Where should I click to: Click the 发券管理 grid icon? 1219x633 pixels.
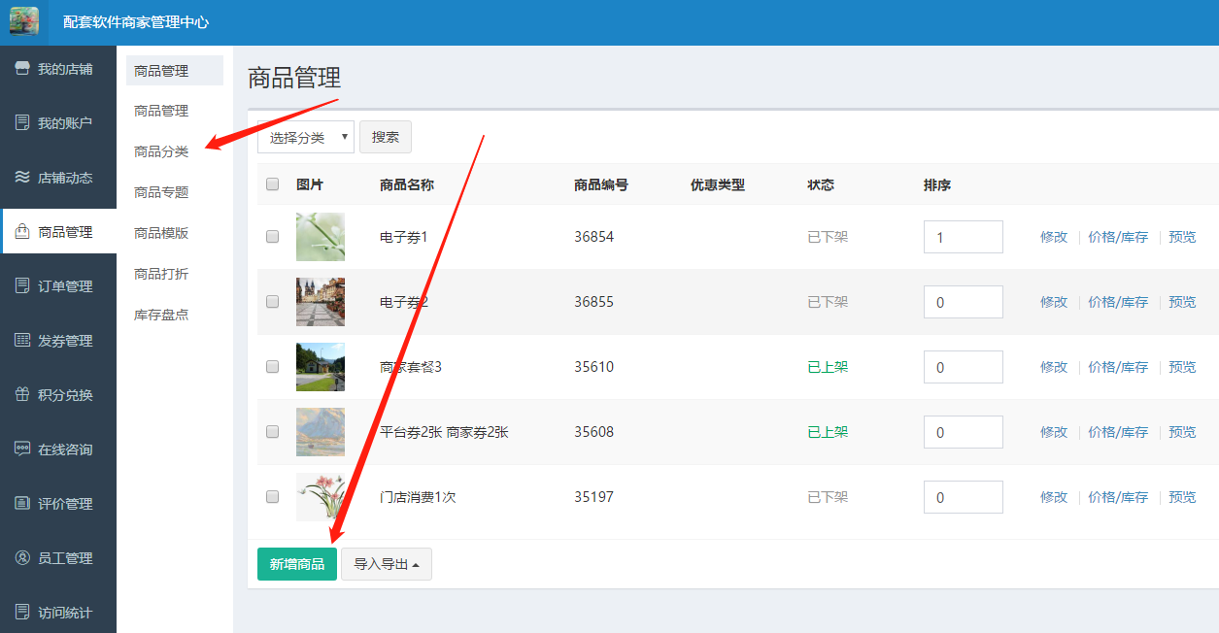tap(22, 341)
